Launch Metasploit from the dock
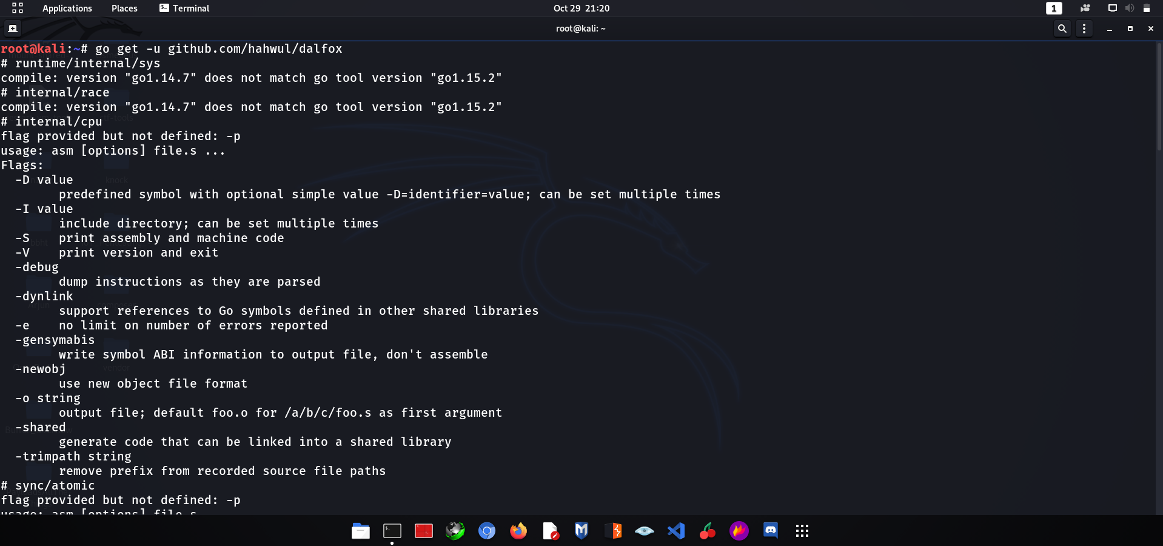Viewport: 1163px width, 546px height. [x=580, y=531]
